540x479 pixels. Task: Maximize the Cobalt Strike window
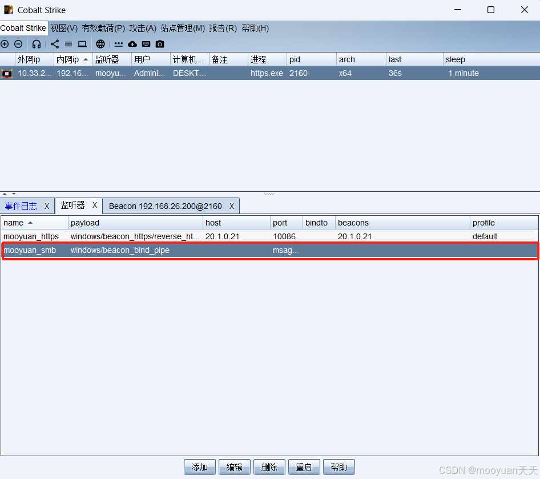[x=491, y=10]
